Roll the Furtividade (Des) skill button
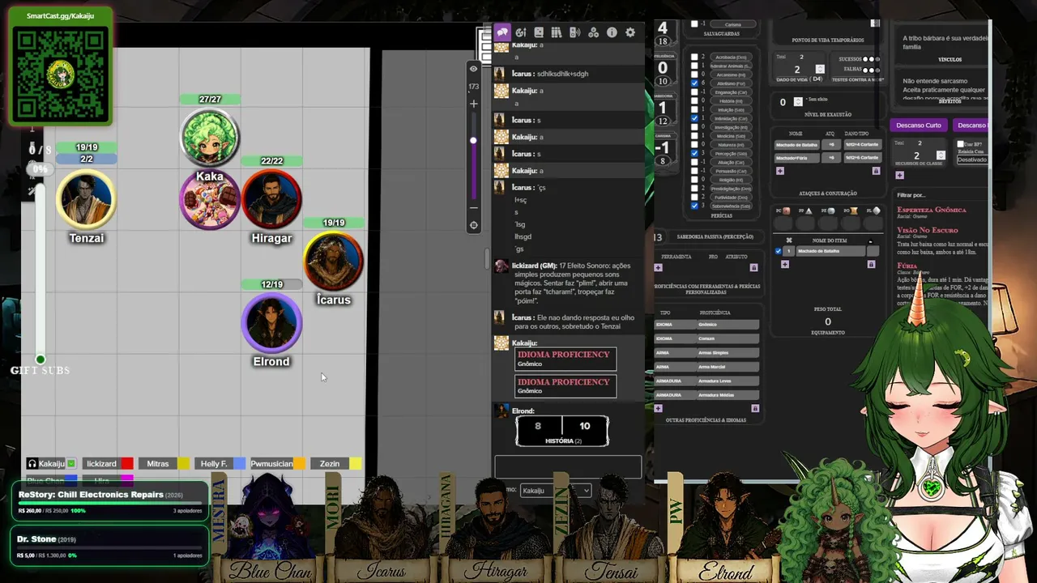1037x583 pixels. click(x=732, y=197)
